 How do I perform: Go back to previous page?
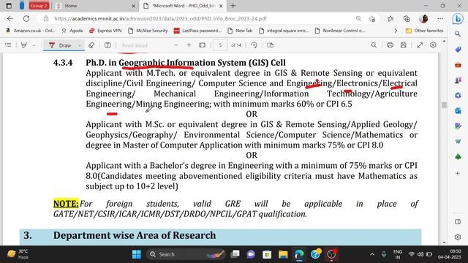tap(10, 18)
